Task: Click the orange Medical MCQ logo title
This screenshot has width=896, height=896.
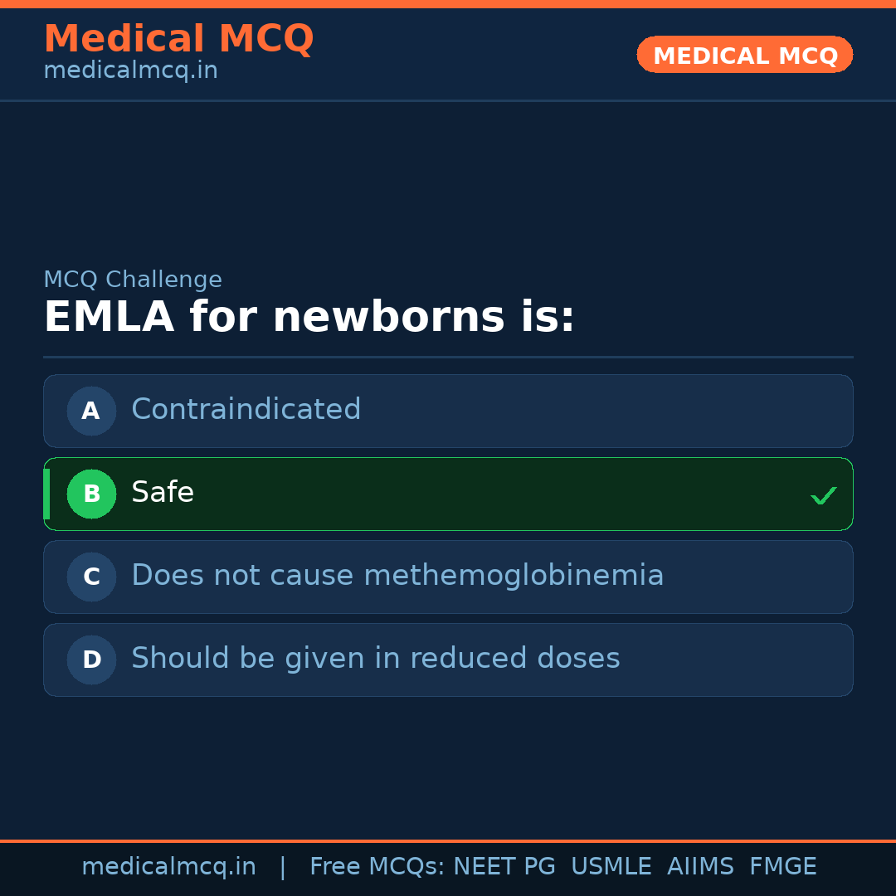Action: (x=178, y=39)
